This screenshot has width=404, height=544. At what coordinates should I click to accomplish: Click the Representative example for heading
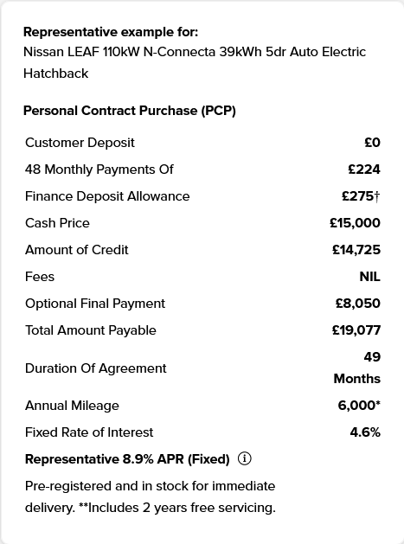click(x=111, y=32)
